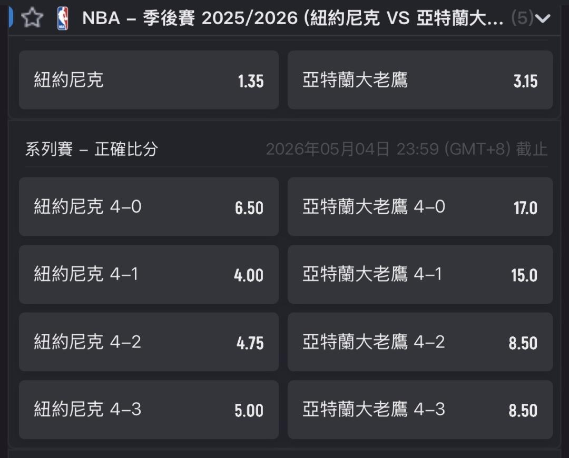
Task: Collapse the NBA series section chevron
Action: (x=542, y=19)
